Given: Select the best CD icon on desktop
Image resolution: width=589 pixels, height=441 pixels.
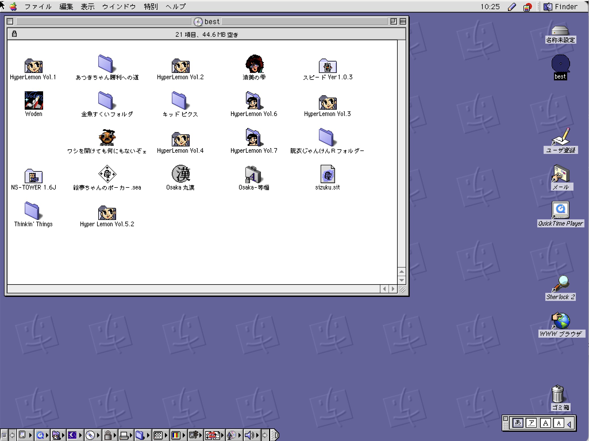Looking at the screenshot, I should coord(561,64).
